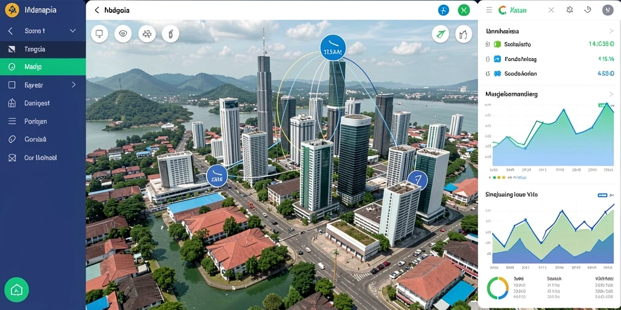Screen dimensions: 621x310
Task: Select the radio next to Pordohnicg
Action: pyautogui.click(x=488, y=59)
